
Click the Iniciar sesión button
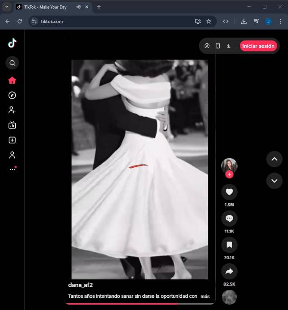coord(258,46)
